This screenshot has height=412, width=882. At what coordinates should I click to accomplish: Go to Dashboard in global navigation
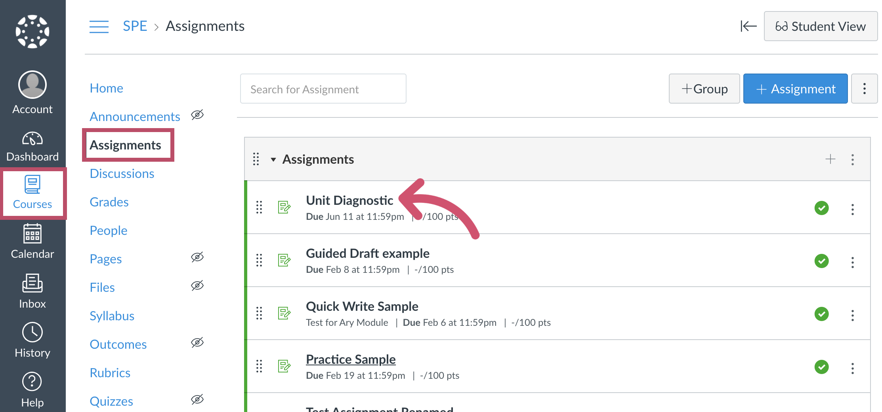coord(32,147)
